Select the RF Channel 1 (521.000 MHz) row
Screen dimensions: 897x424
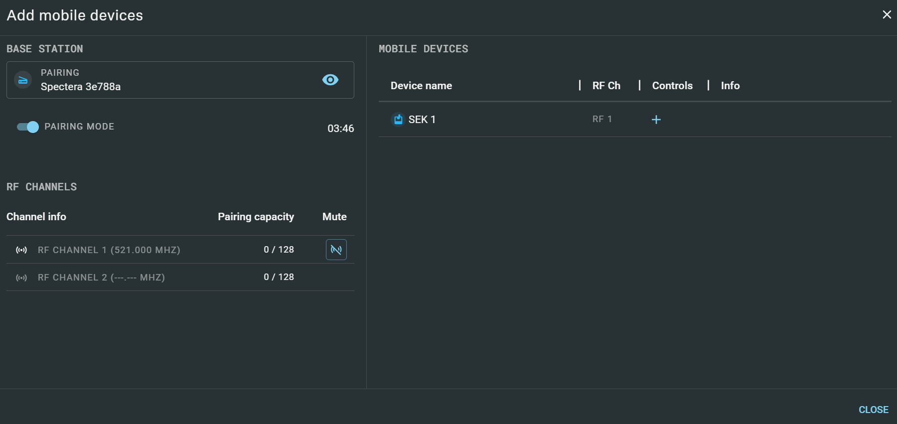(109, 250)
